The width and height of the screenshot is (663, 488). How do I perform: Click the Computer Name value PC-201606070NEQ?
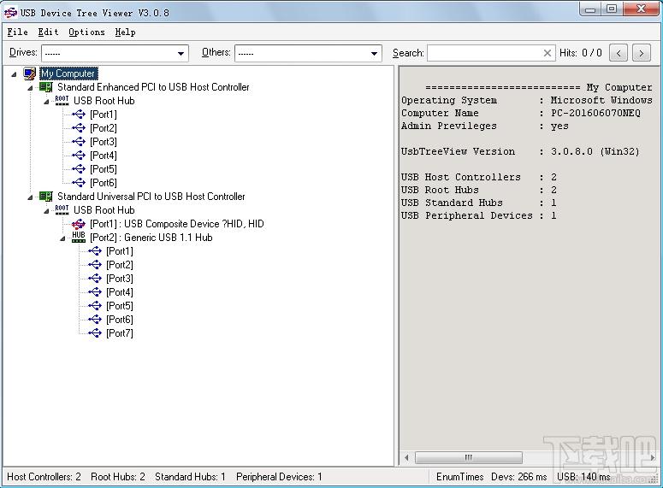595,113
